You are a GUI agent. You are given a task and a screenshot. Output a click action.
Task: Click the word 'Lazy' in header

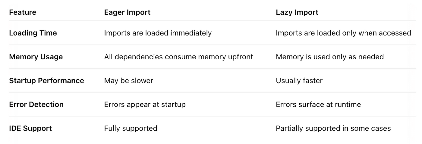click(284, 13)
